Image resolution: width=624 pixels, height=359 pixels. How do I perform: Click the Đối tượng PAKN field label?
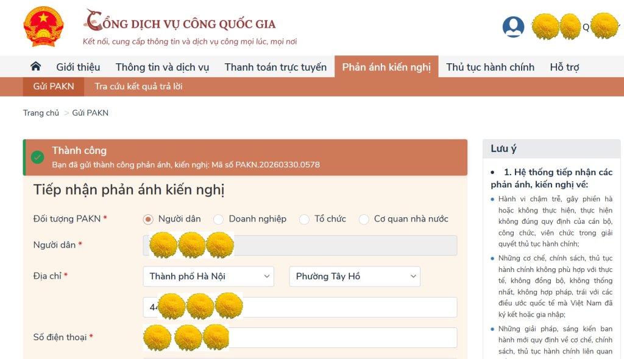coord(67,218)
